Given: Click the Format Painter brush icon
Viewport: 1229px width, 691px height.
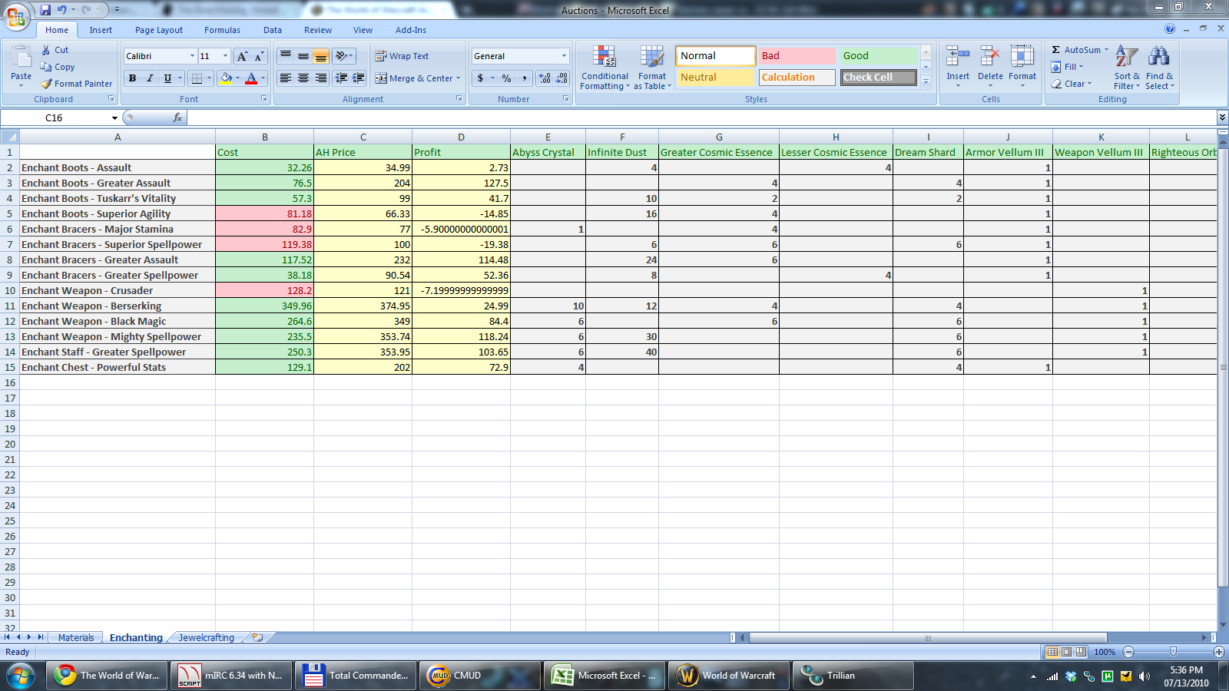Looking at the screenshot, I should [47, 84].
